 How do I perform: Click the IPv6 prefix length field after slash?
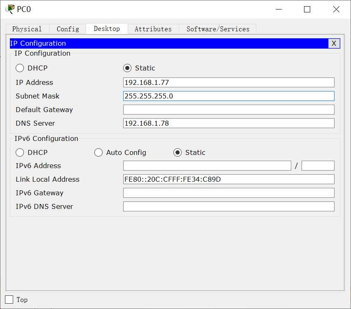(x=318, y=166)
